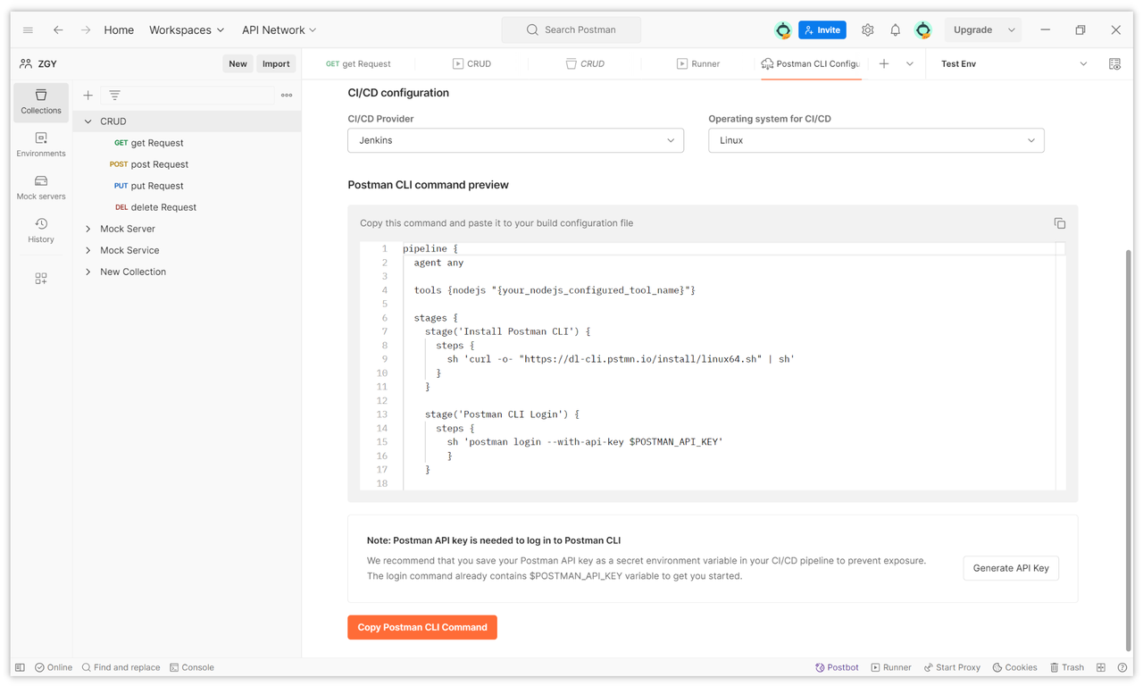Open Trash in the status bar
This screenshot has width=1143, height=686.
[1067, 667]
